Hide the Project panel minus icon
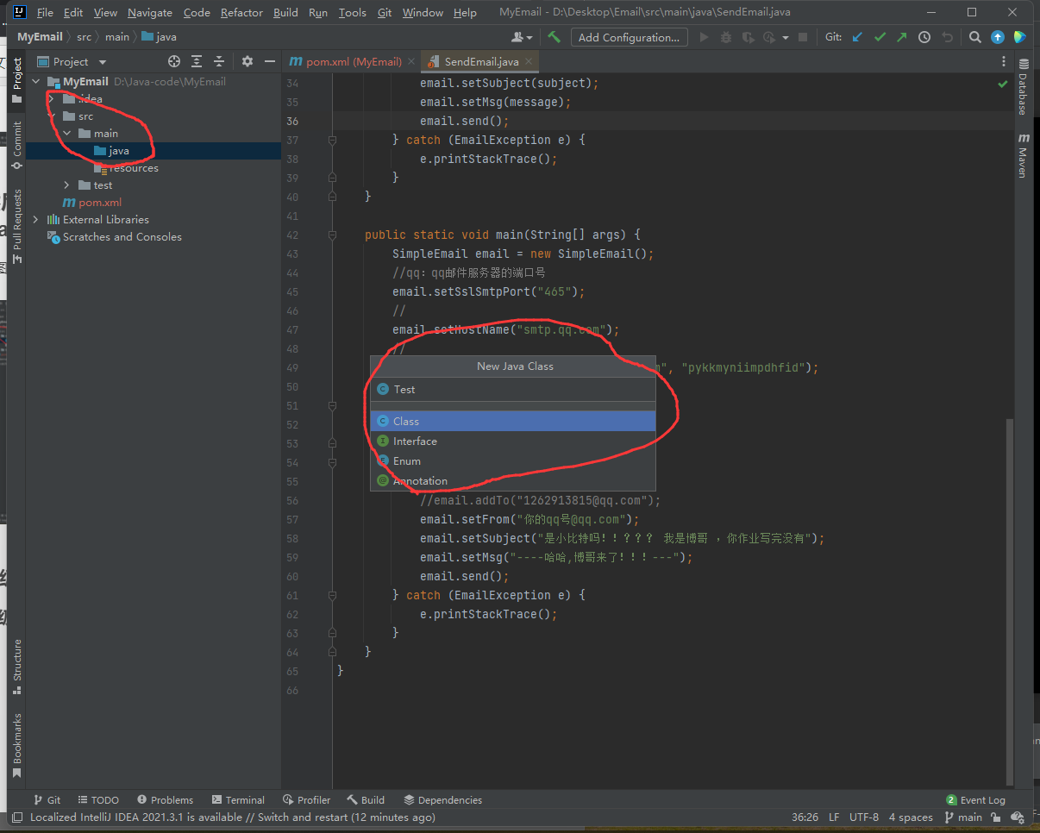Image resolution: width=1040 pixels, height=833 pixels. point(270,61)
